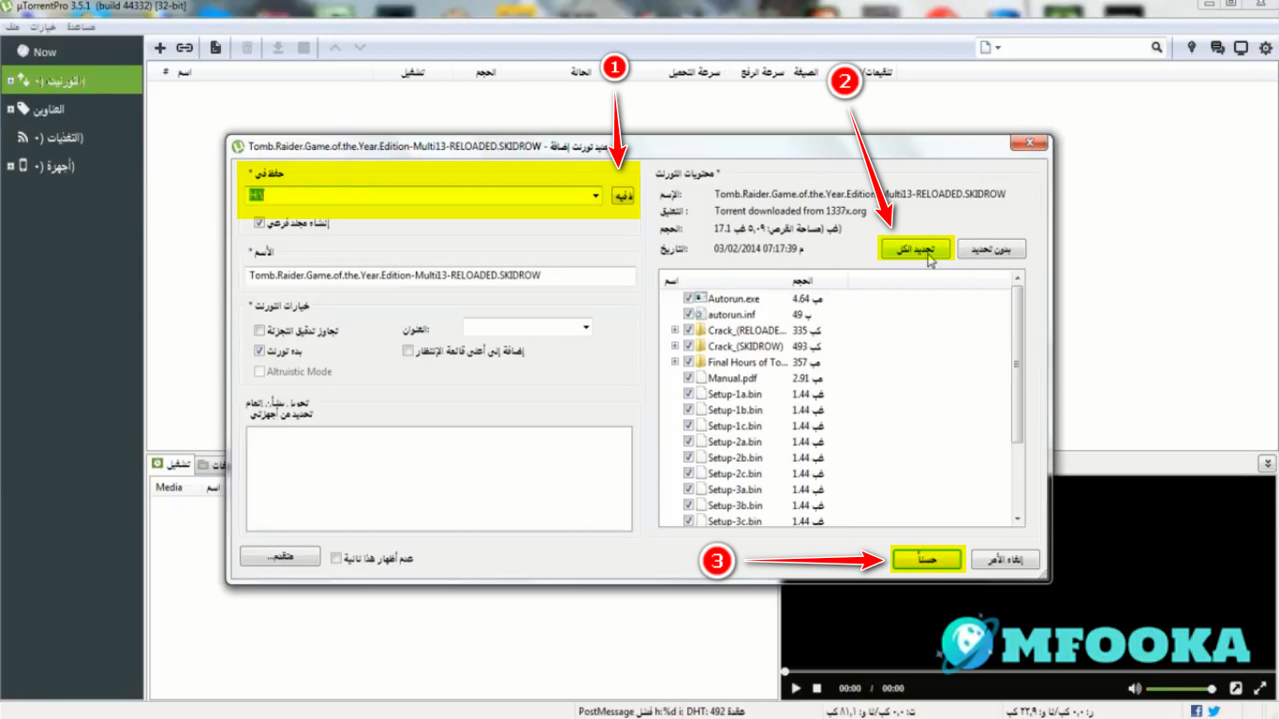Toggle the Start torrent checkbox
This screenshot has height=719, width=1279.
pyautogui.click(x=259, y=351)
